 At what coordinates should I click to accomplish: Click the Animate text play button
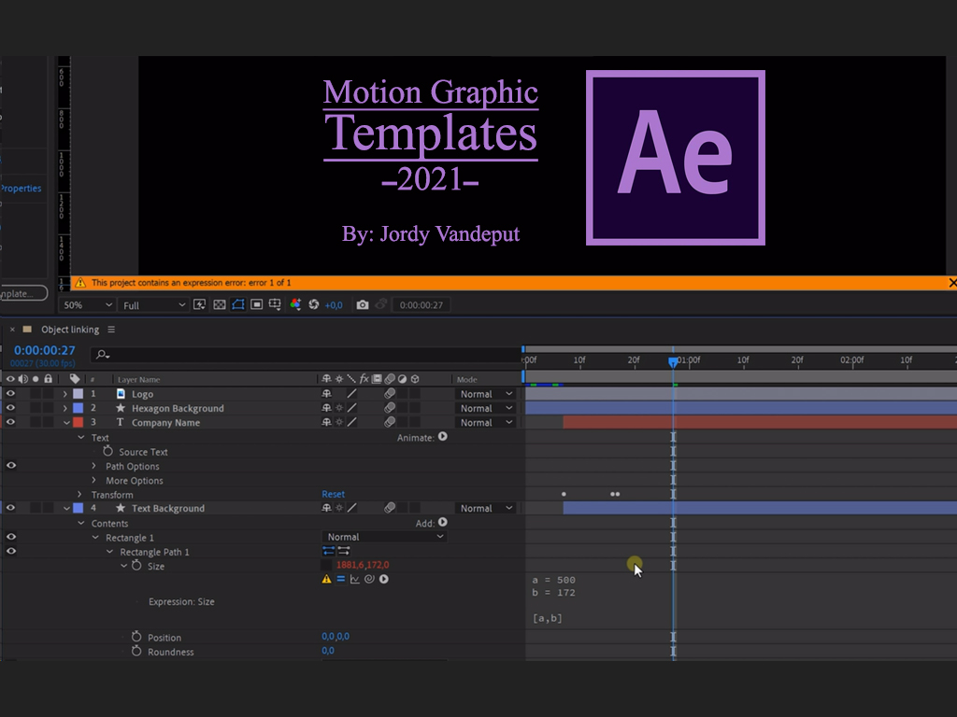tap(442, 437)
